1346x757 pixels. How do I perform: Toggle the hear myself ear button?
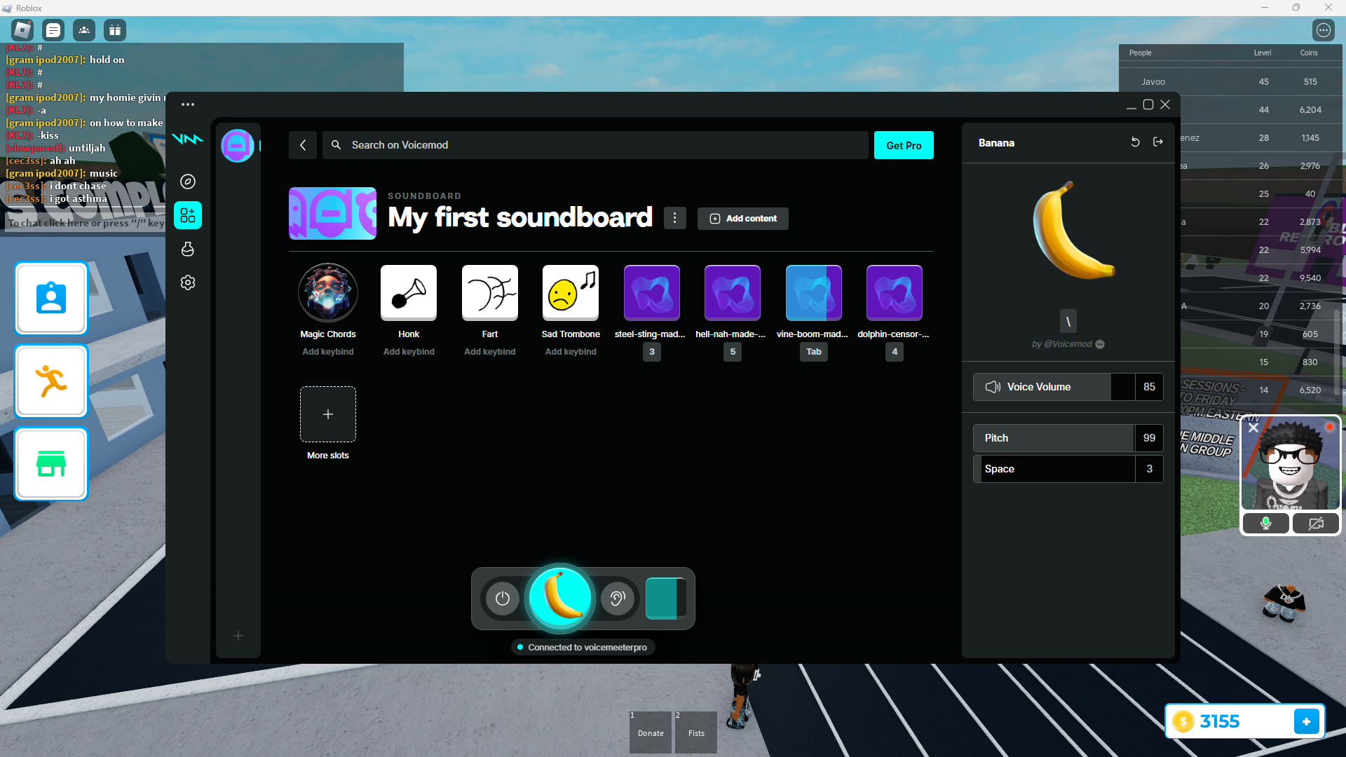click(618, 599)
